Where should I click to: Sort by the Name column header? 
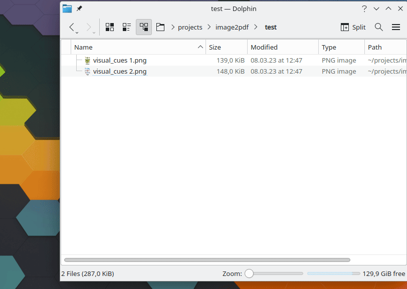point(138,47)
